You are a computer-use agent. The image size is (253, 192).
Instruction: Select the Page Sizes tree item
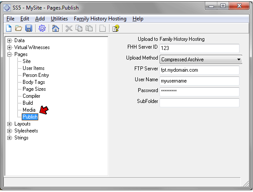tap(34, 89)
